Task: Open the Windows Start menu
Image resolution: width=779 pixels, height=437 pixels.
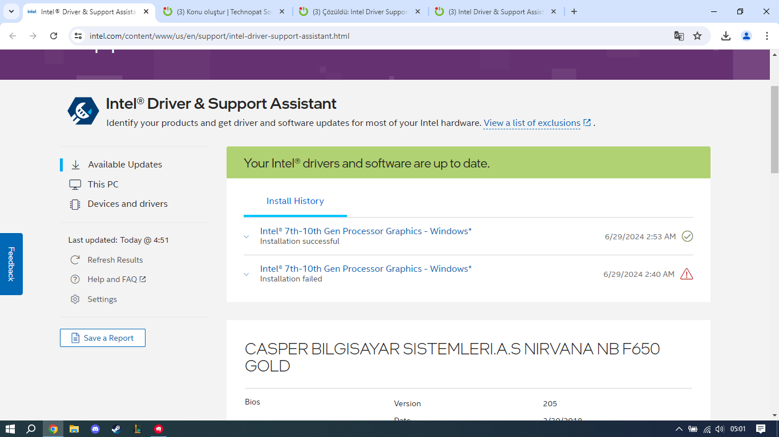Action: (x=10, y=429)
